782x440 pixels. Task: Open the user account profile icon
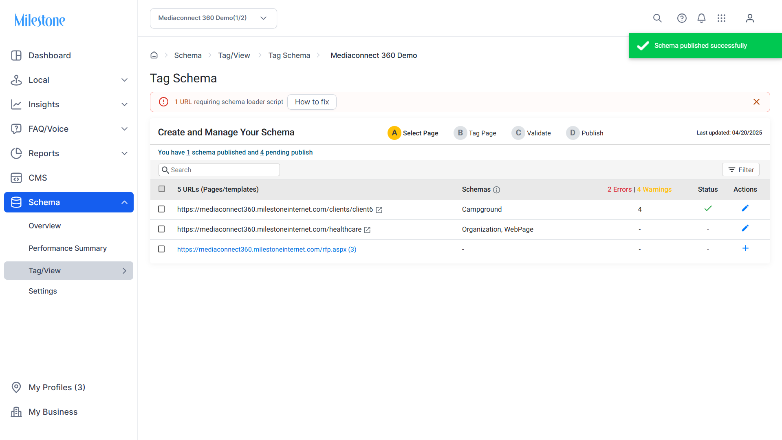tap(750, 18)
